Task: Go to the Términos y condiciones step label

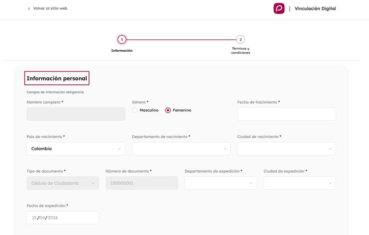Action: pyautogui.click(x=240, y=51)
